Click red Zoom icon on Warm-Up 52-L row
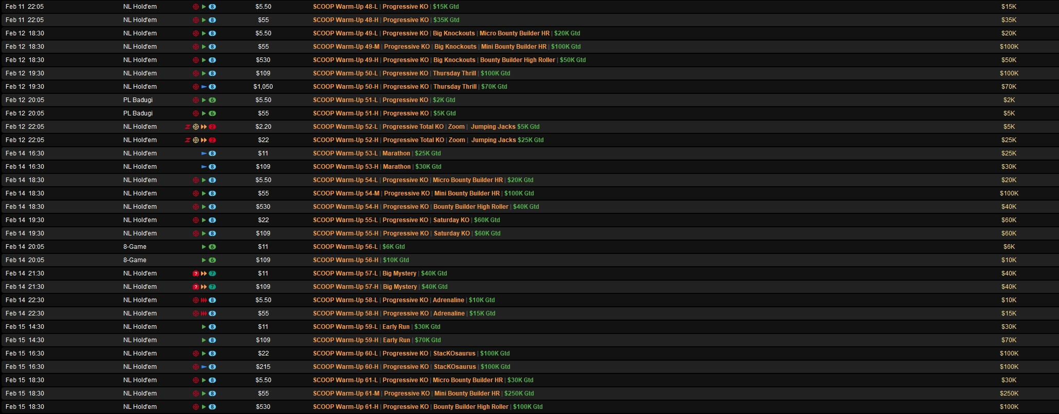The width and height of the screenshot is (1059, 414). click(x=188, y=127)
